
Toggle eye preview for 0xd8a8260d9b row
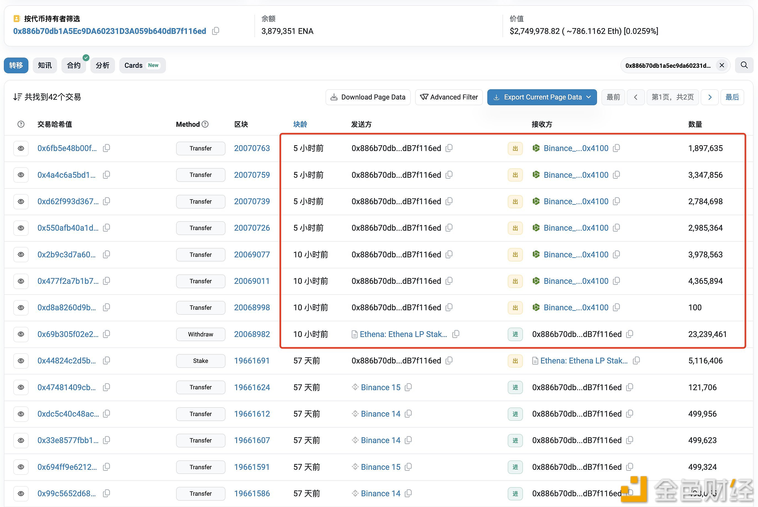point(21,308)
